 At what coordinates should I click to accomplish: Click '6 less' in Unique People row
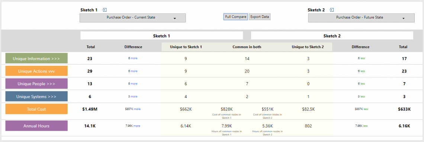click(x=362, y=84)
